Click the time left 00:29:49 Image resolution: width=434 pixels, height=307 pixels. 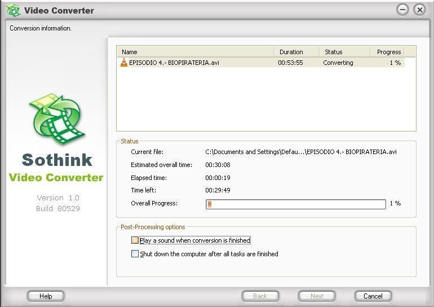pyautogui.click(x=218, y=190)
